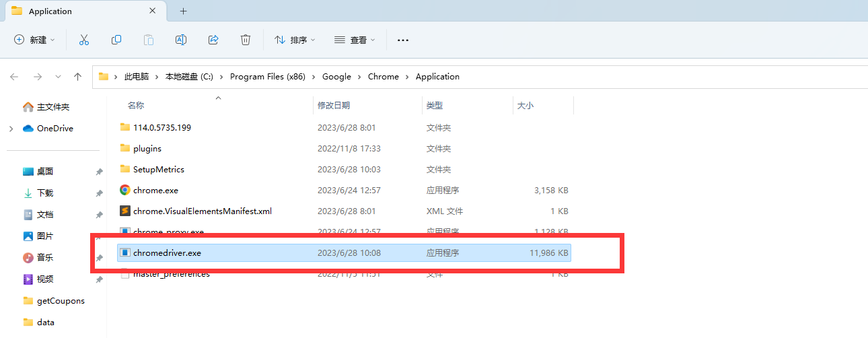The width and height of the screenshot is (868, 338).
Task: Click Google in the address breadcrumb
Action: point(336,77)
